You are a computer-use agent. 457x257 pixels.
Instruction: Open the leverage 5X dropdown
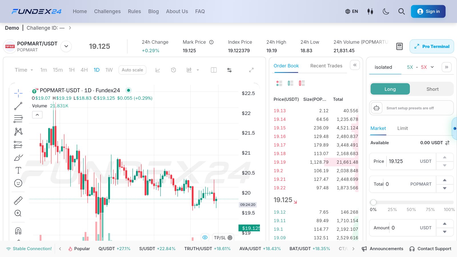click(420, 67)
